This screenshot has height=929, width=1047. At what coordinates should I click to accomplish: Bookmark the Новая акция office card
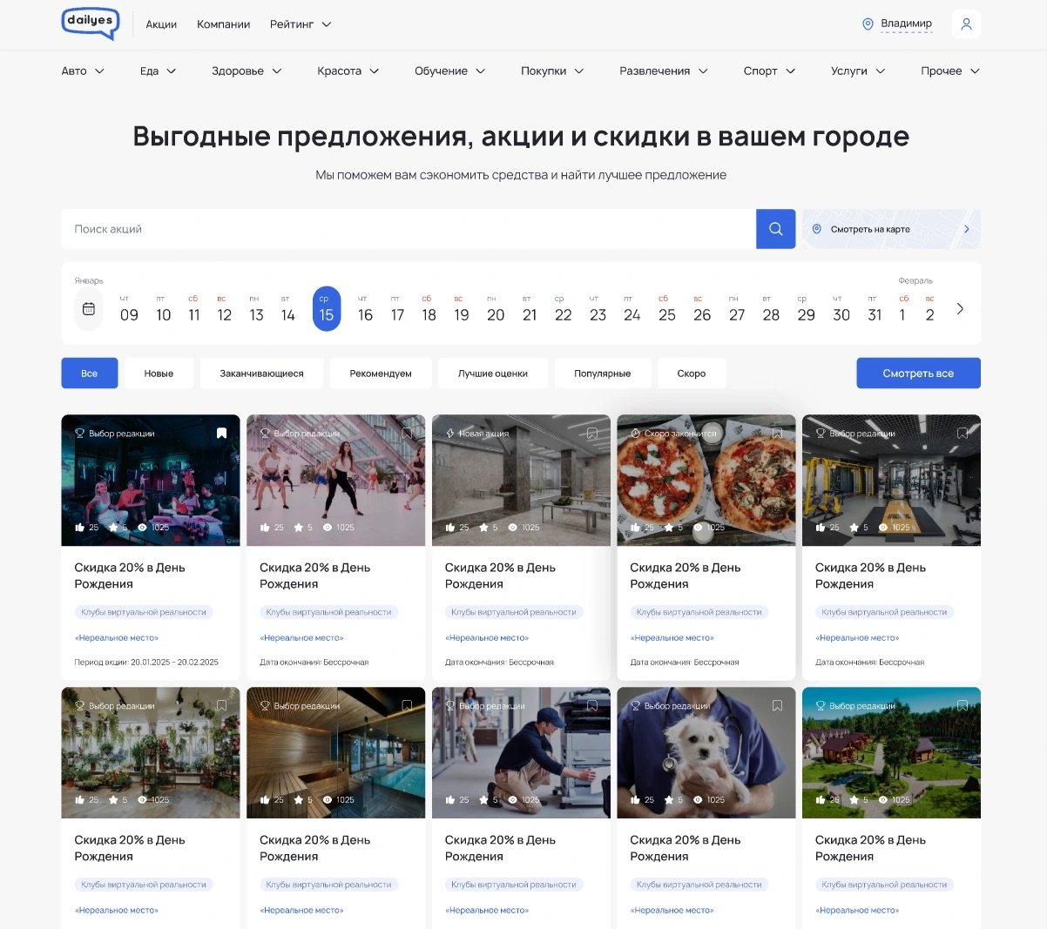point(592,434)
